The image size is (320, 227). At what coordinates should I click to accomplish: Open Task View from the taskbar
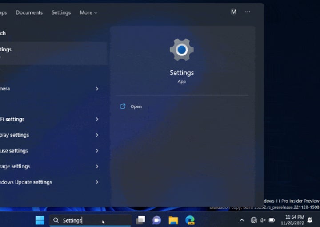click(140, 220)
